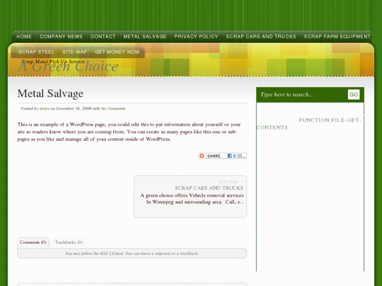Click the function.file-get-contents sidebar link

pos(308,124)
